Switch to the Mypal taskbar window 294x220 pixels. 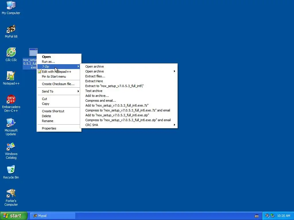point(53,216)
